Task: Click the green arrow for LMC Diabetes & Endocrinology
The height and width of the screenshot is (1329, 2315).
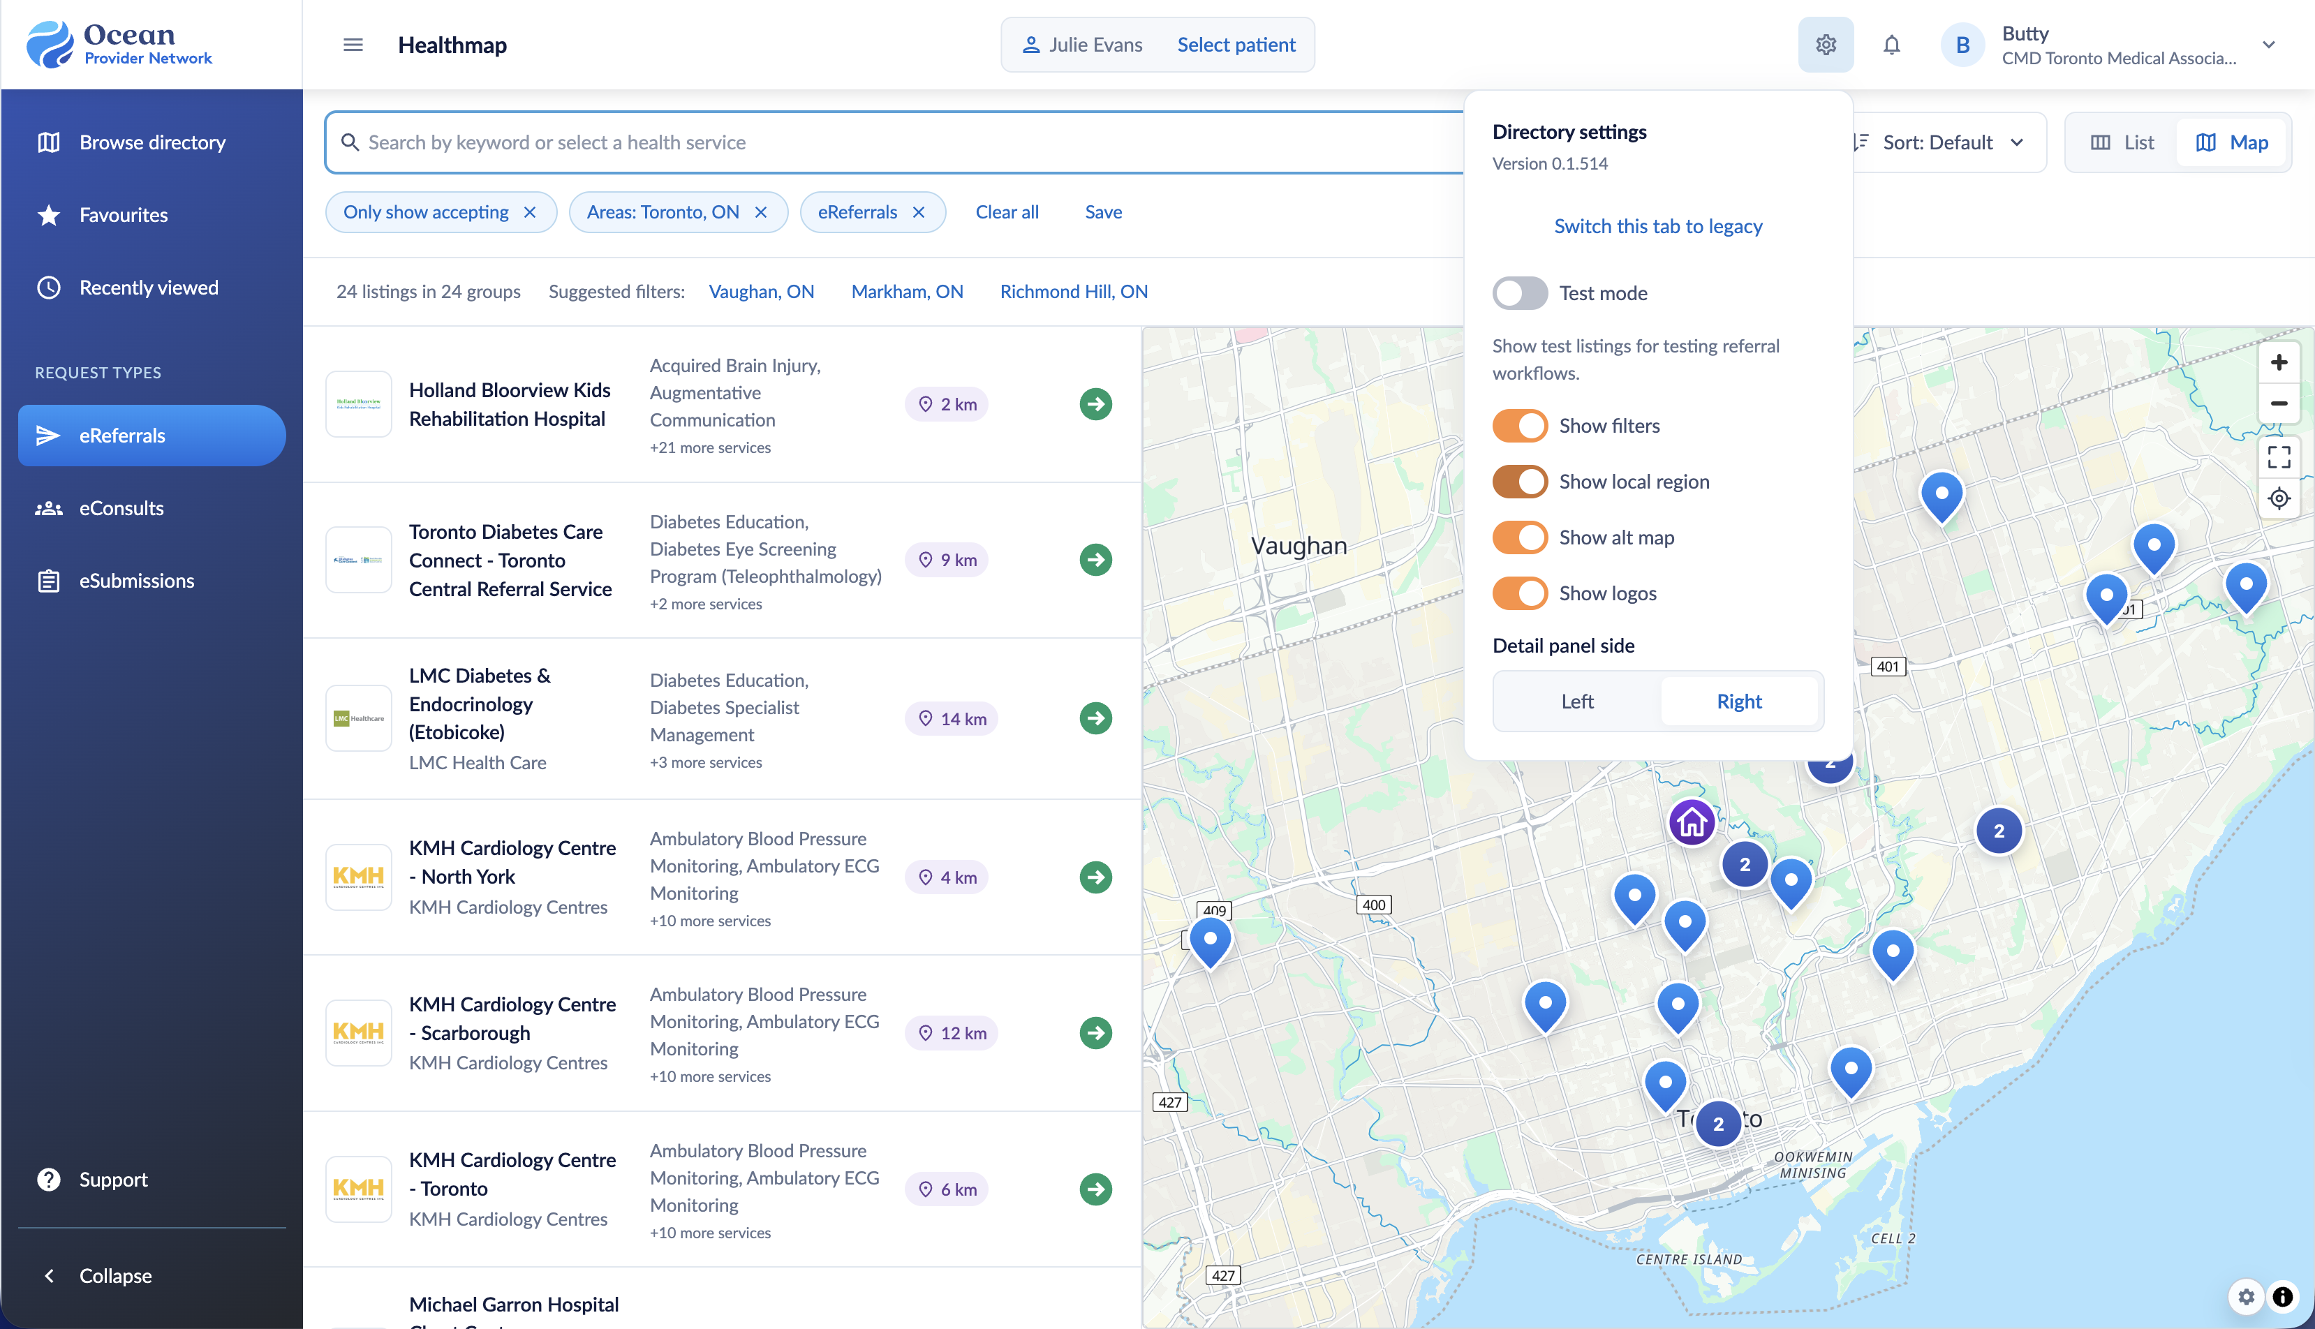Action: (x=1095, y=718)
